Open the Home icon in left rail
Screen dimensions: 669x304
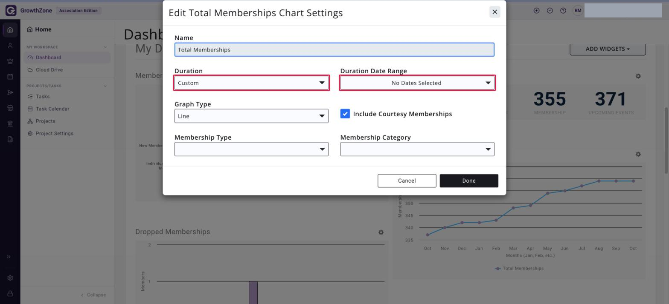point(10,30)
